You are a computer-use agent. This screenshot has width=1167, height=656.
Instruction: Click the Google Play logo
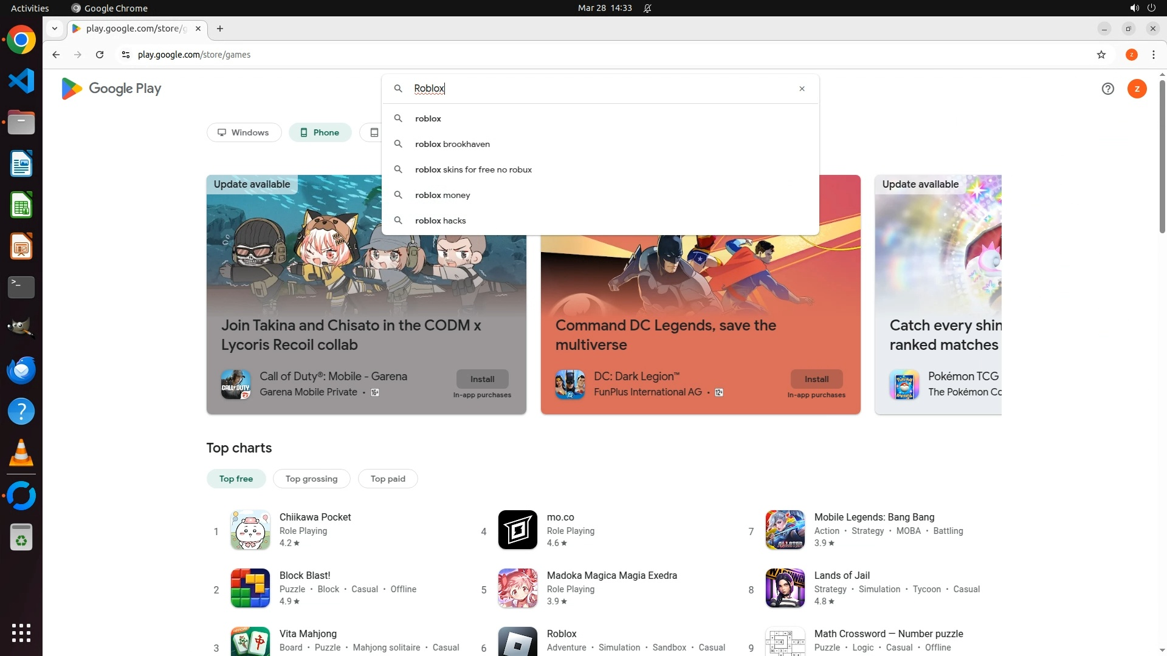(x=111, y=89)
